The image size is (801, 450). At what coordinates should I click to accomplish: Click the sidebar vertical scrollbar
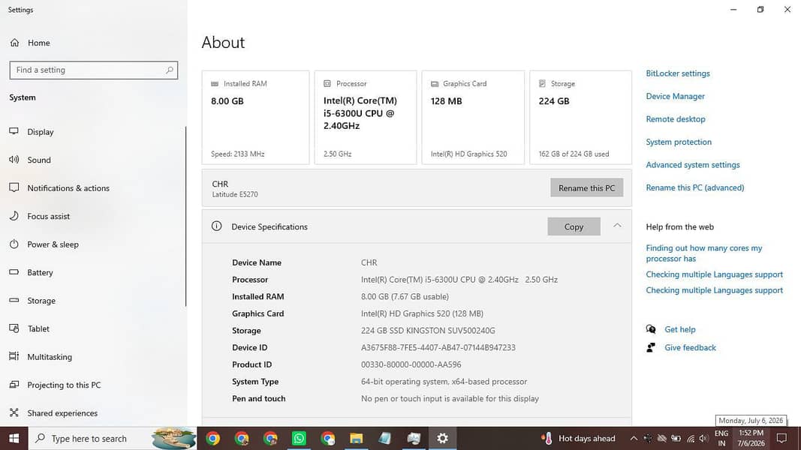185,216
